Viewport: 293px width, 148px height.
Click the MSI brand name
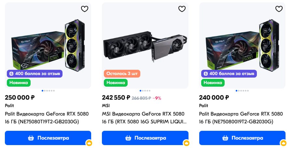[x=106, y=105]
